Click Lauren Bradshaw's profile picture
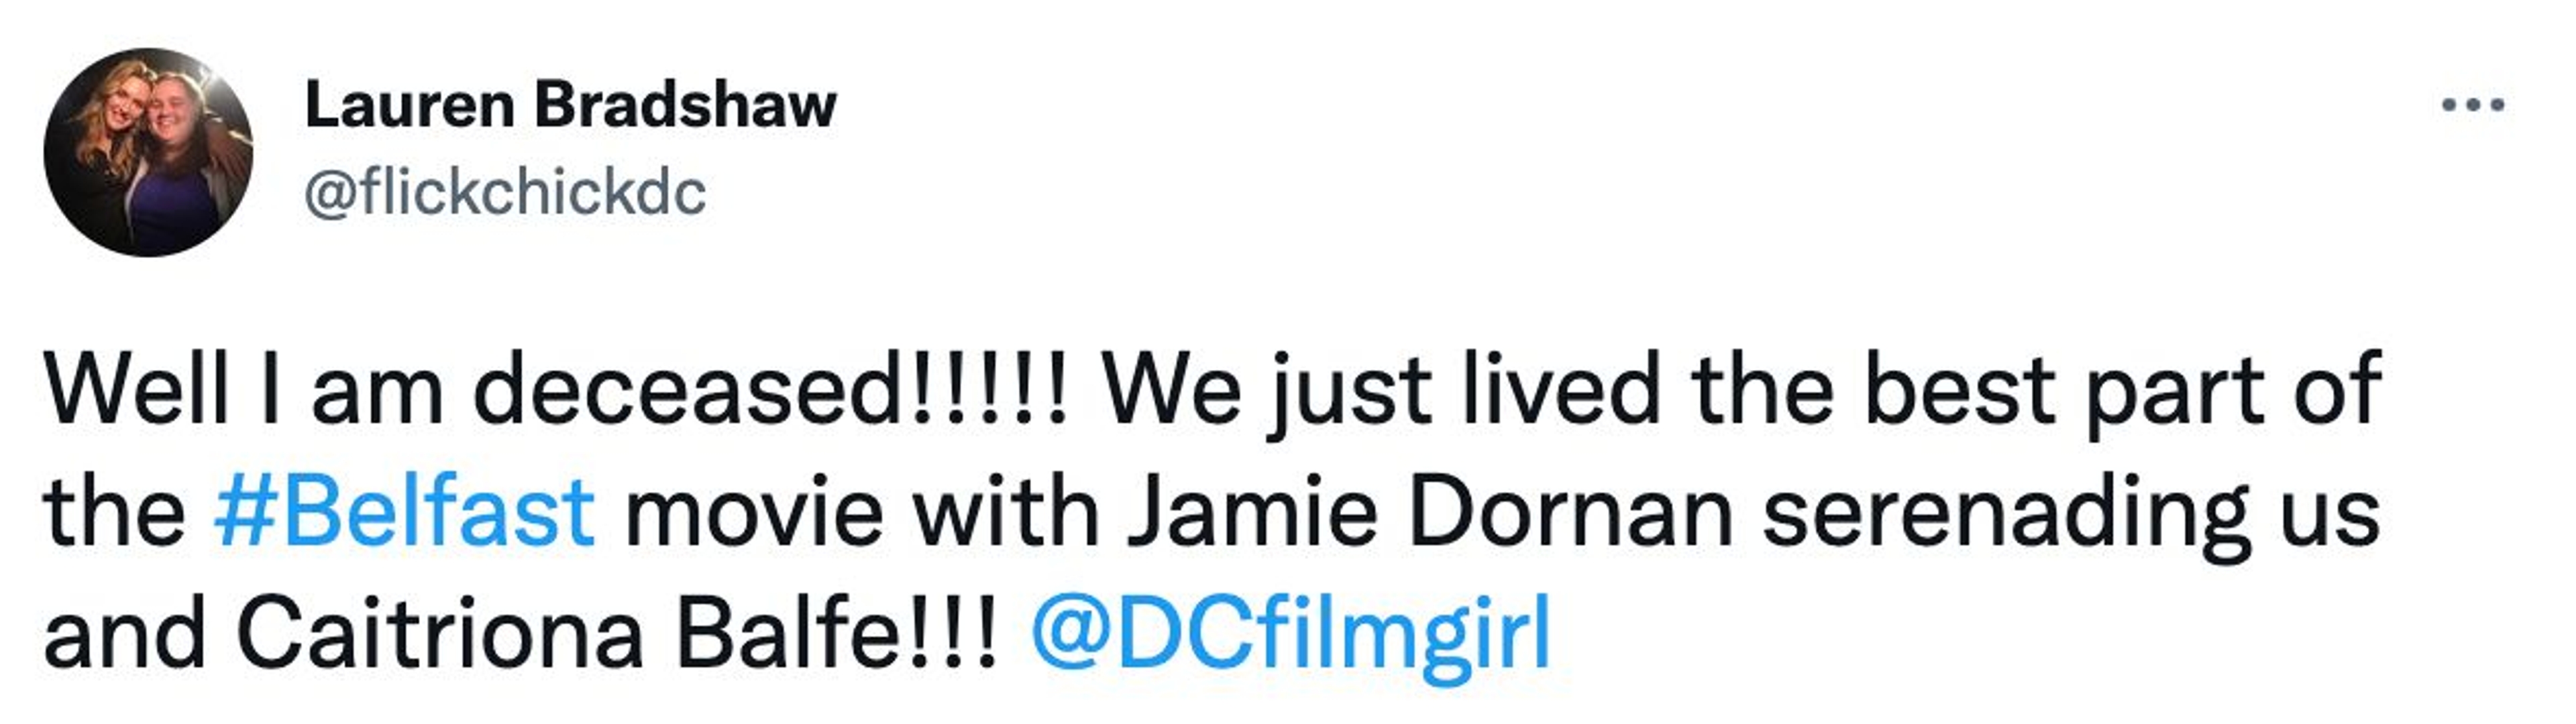2576x724 pixels. (x=148, y=152)
